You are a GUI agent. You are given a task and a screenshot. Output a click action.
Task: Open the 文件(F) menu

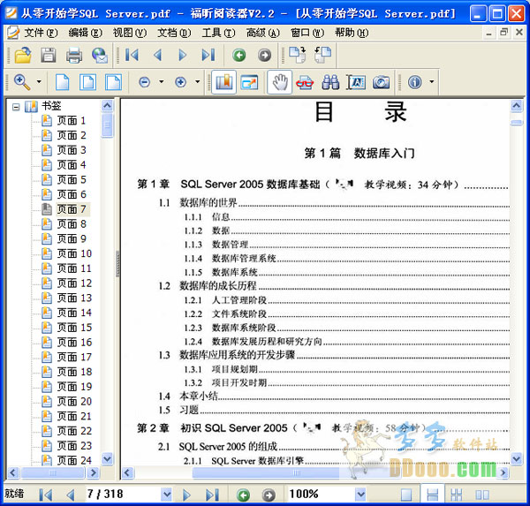tap(41, 33)
